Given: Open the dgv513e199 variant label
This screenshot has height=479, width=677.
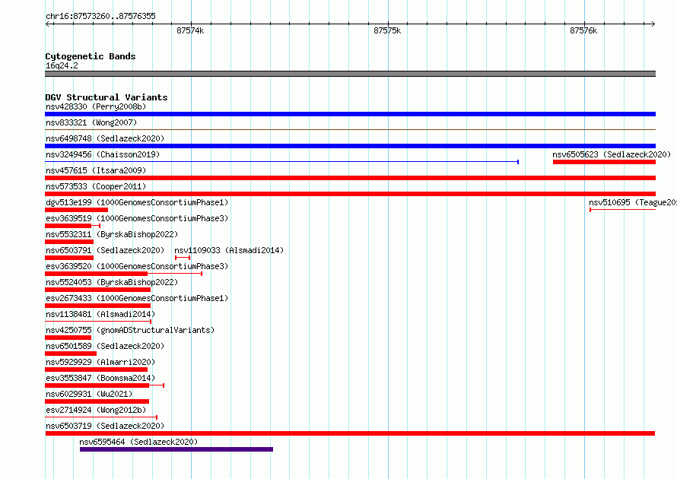Looking at the screenshot, I should point(137,202).
